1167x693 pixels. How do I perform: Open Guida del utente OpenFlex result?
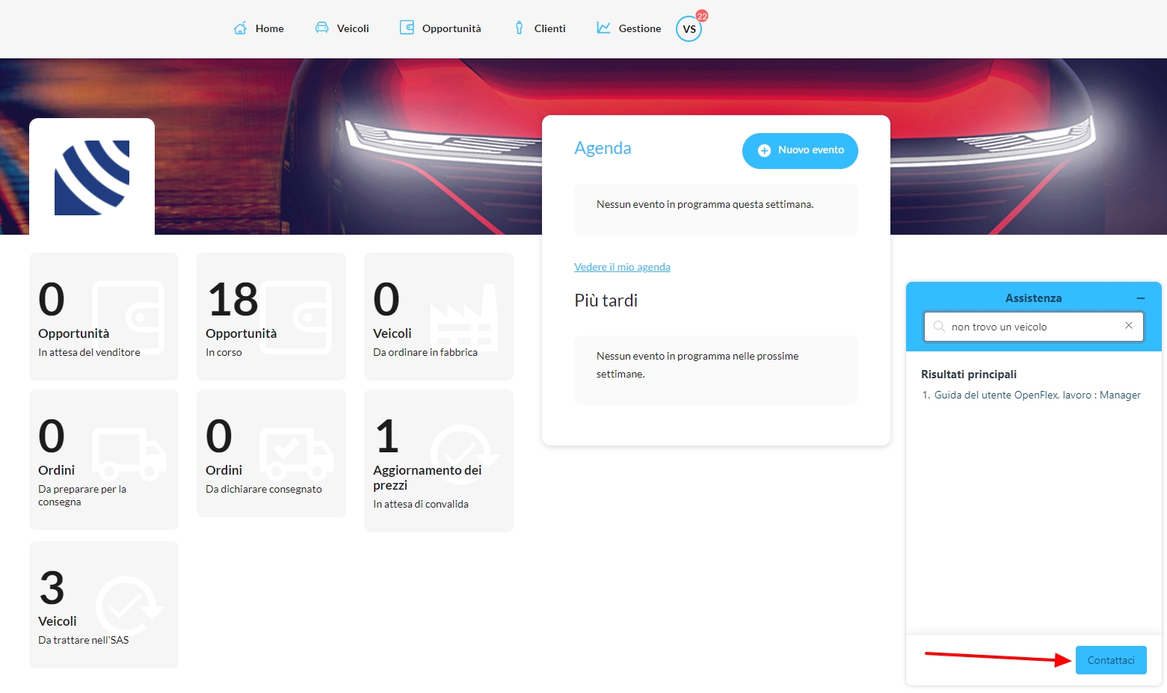coord(1038,395)
